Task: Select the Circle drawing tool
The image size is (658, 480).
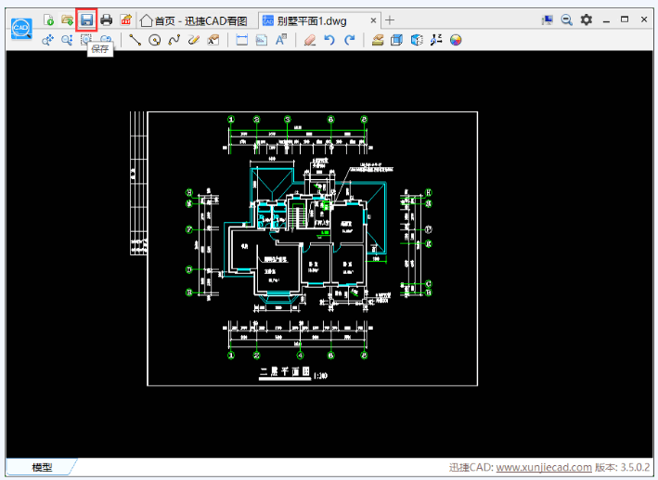Action: click(155, 40)
